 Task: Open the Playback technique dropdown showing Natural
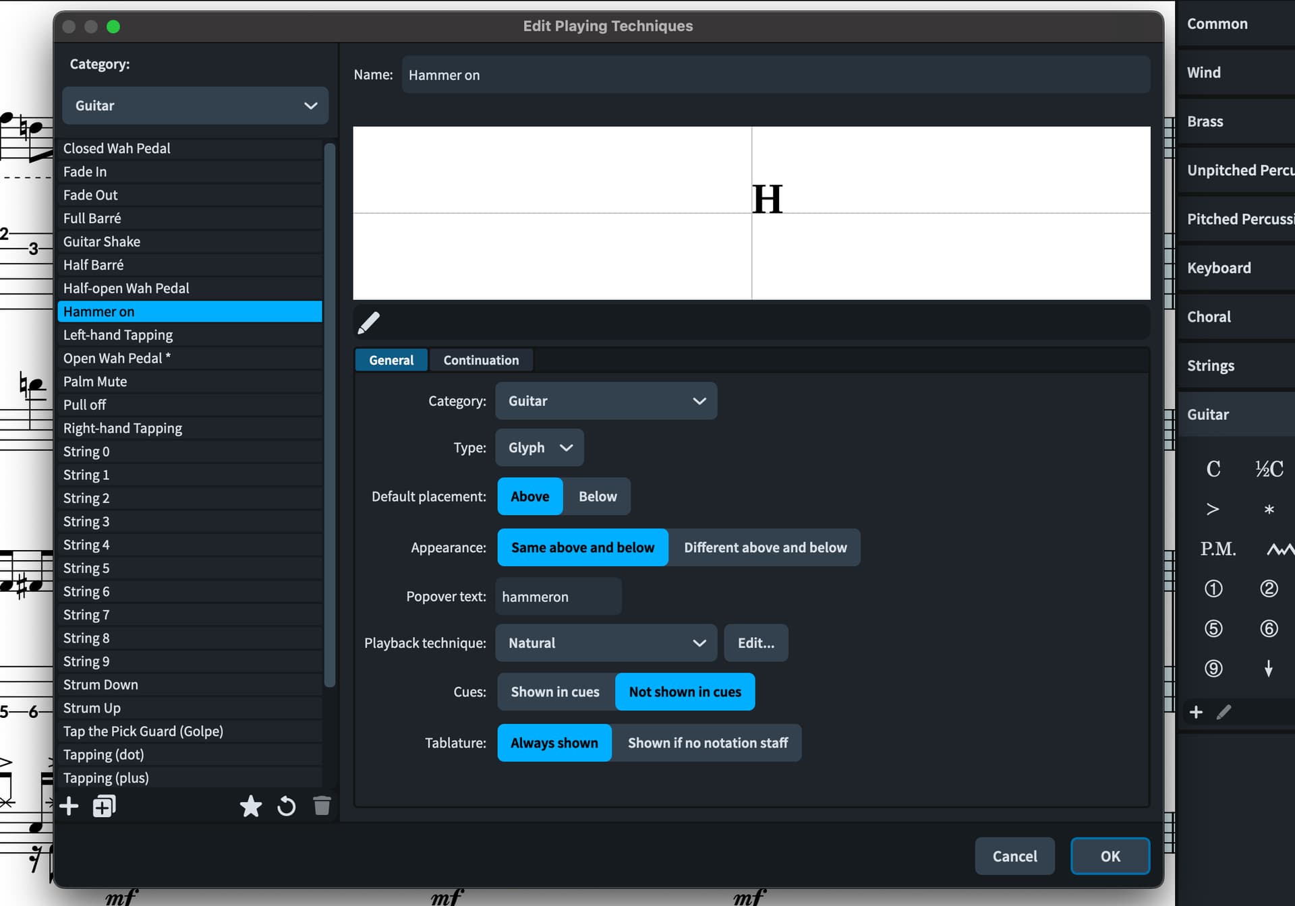tap(605, 643)
